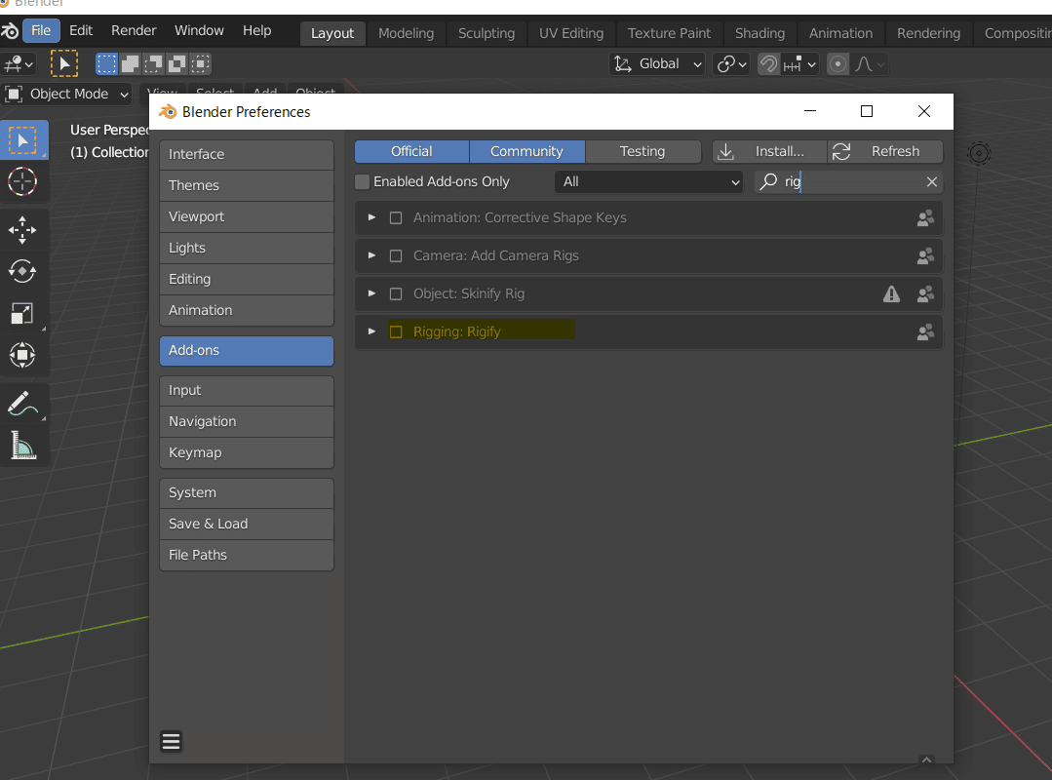Open proportional falloff curve menu
The width and height of the screenshot is (1052, 780).
[x=870, y=63]
